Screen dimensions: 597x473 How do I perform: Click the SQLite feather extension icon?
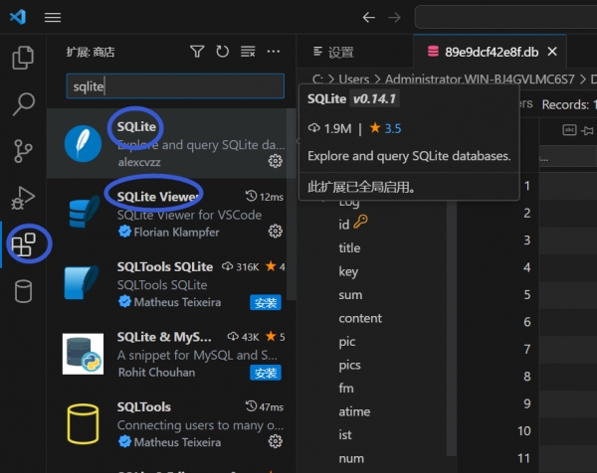tap(83, 144)
